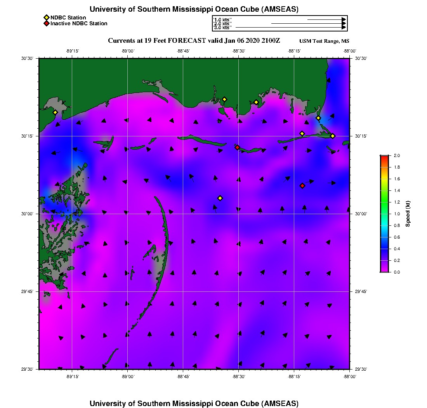Click the yellow NDBC Station legend diamond
This screenshot has height=408, width=427.
coord(46,17)
